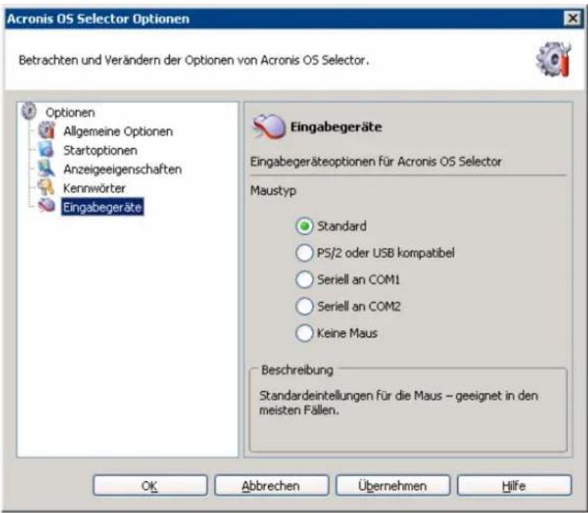The image size is (588, 513).
Task: Click the Eingabegeräte mouse icon in tree
Action: 47,205
